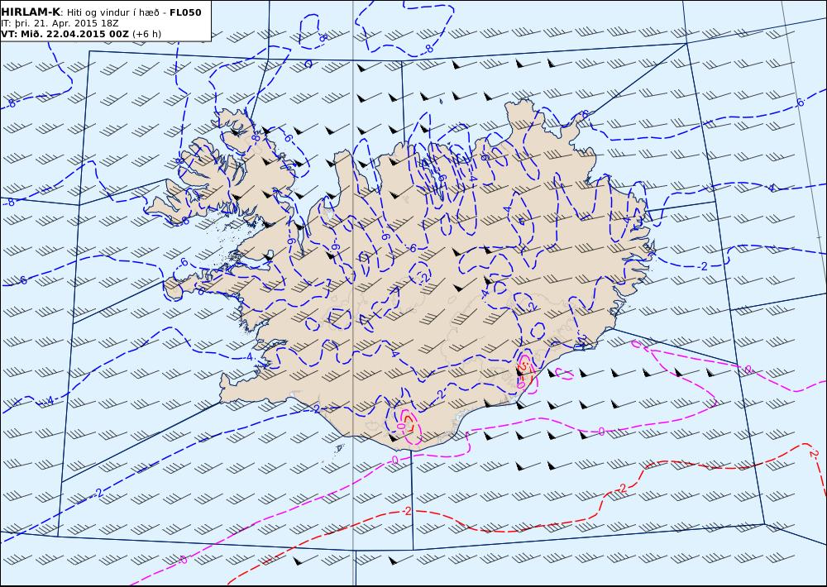Select the "Hiti og vindur í hæð" title text
Viewport: 827px width, 587px height.
click(112, 12)
